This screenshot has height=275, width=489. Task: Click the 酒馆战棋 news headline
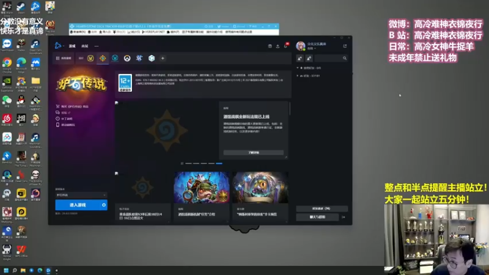pos(246,117)
